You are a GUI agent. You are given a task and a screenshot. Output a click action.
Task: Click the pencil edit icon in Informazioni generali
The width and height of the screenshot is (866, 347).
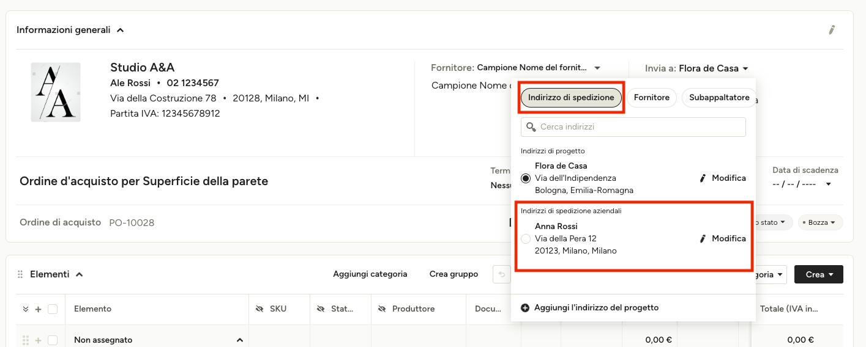tap(832, 29)
